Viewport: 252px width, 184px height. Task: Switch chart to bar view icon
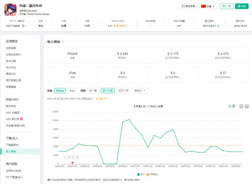click(230, 106)
